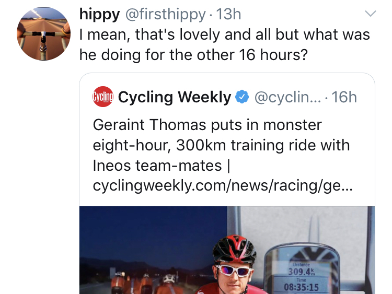The image size is (392, 294).
Task: Open the Geraint Thomas headline text
Action: pyautogui.click(x=207, y=125)
